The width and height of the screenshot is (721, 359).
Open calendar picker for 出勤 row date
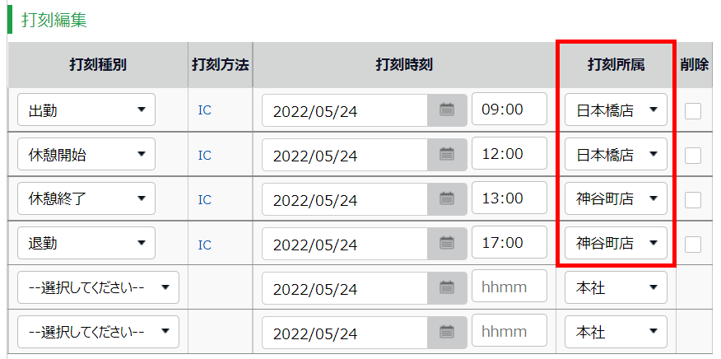click(447, 110)
